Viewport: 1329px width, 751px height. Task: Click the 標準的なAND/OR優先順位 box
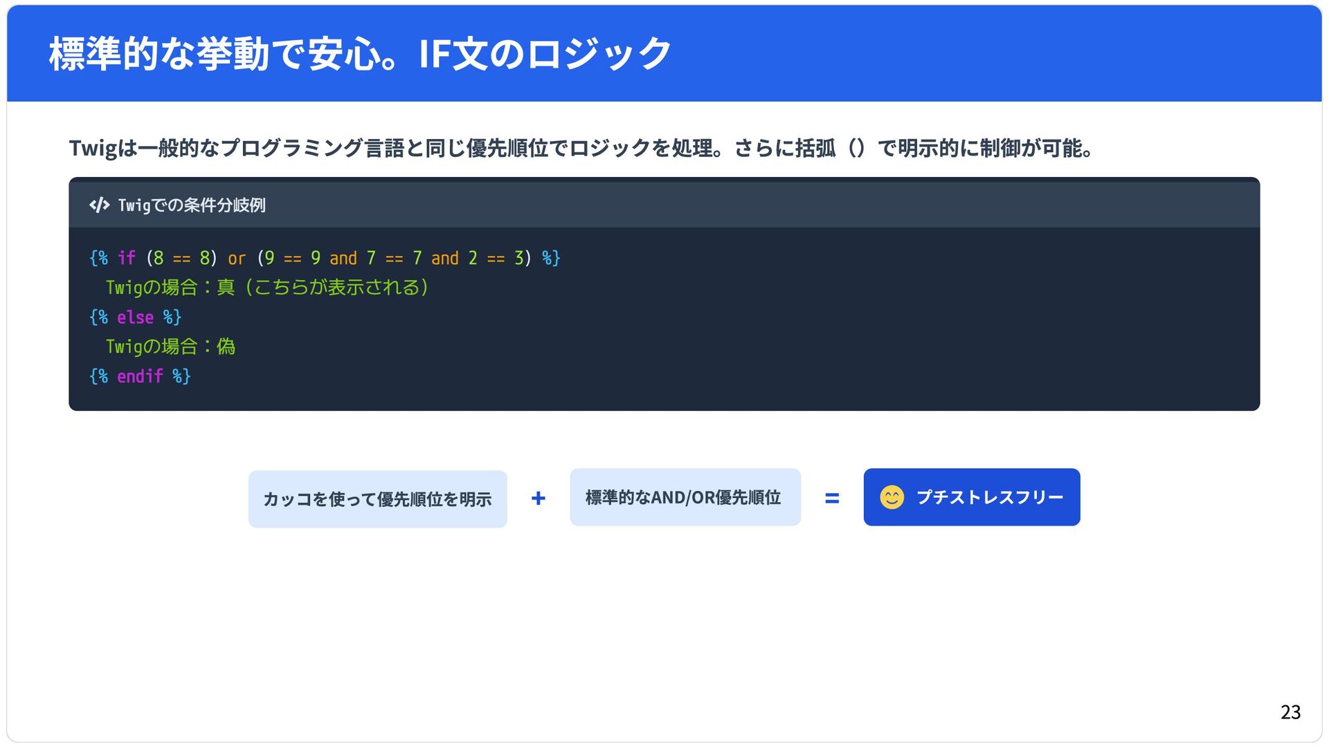[x=685, y=497]
